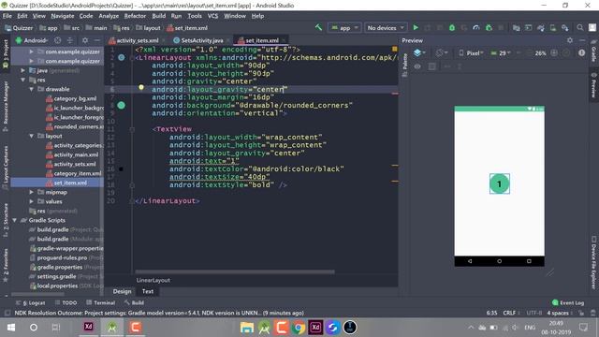Screen dimensions: 599x337
Task: Hide the Preview panel with minus icon
Action: [x=582, y=40]
